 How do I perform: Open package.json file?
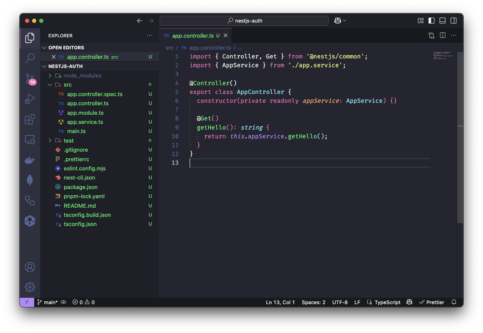pos(100,187)
